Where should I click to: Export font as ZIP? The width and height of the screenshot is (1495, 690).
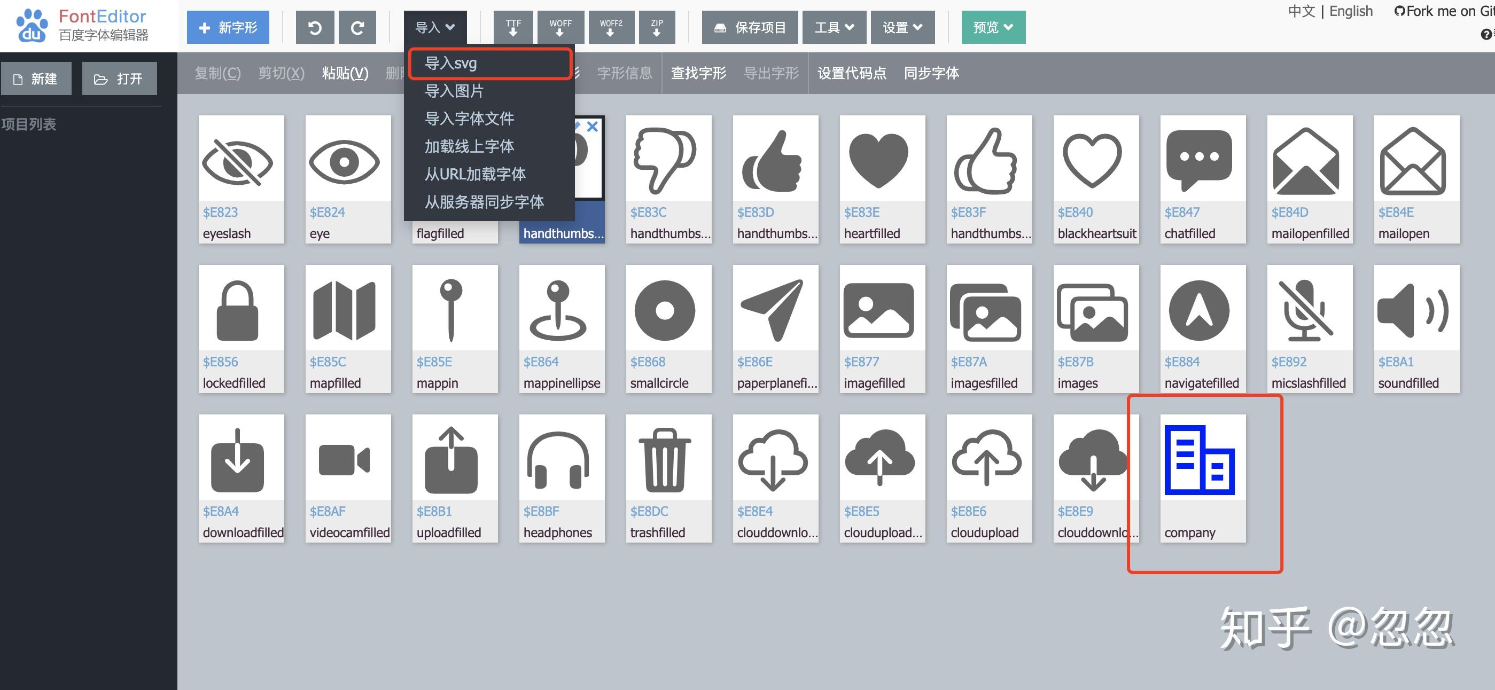click(656, 27)
